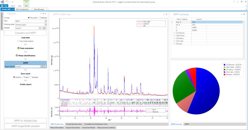Click the Periclase red legend swatch

[224, 74]
